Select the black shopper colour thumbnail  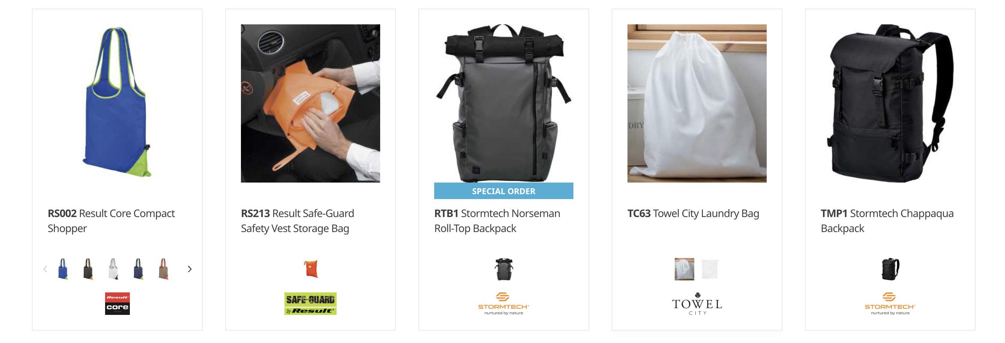point(88,268)
